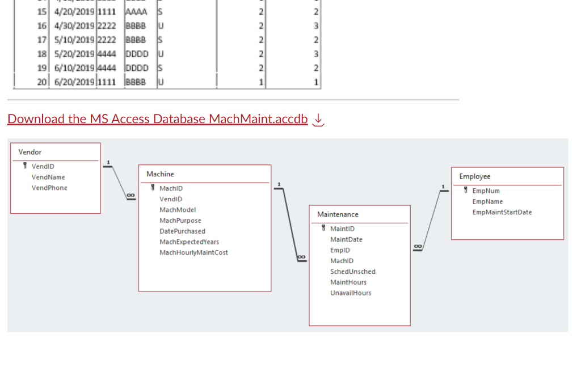Click the infinity symbol on the Vendor-Machine relationship
This screenshot has width=581, height=368.
pyautogui.click(x=130, y=195)
